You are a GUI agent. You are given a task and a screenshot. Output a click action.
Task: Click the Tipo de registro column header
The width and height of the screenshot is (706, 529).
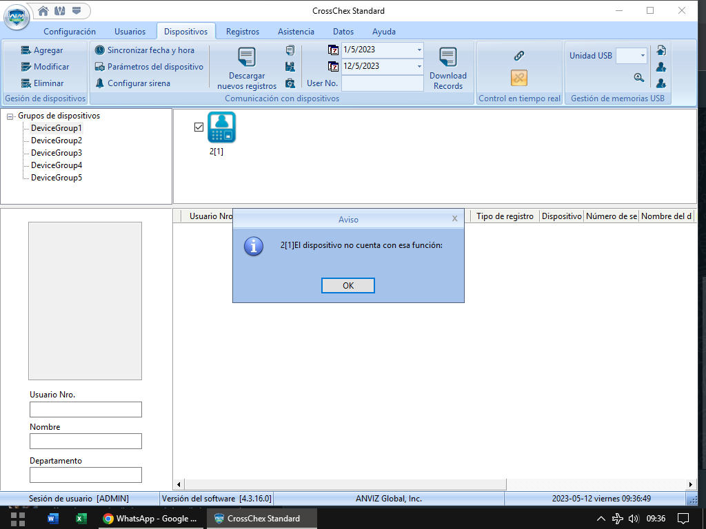(x=505, y=216)
